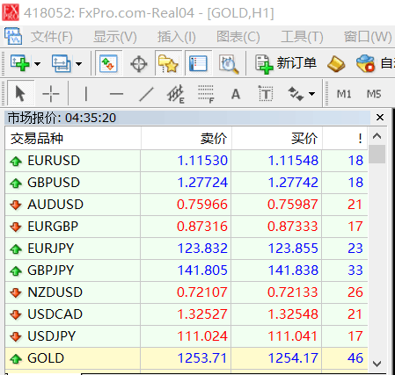Image resolution: width=395 pixels, height=375 pixels.
Task: Click the arrows objects icon
Action: [296, 94]
